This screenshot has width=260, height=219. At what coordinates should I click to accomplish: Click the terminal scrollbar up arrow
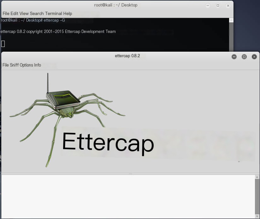click(231, 20)
